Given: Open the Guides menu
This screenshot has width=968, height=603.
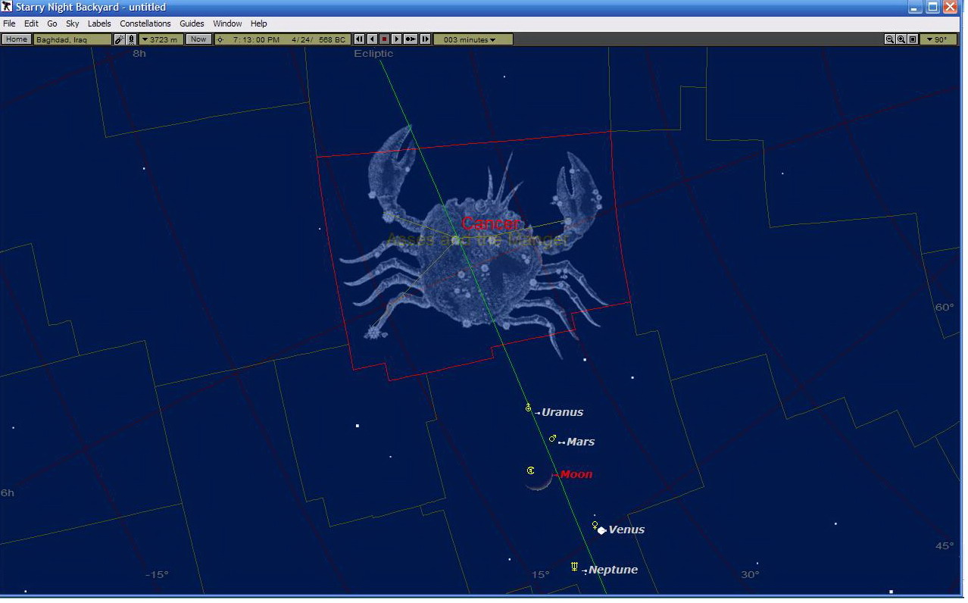Looking at the screenshot, I should (x=192, y=23).
